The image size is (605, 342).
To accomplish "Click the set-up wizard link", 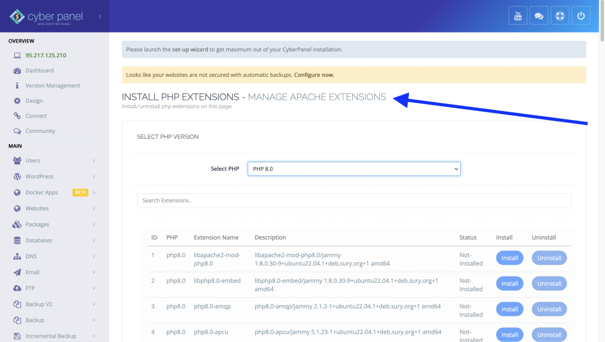I will [190, 50].
